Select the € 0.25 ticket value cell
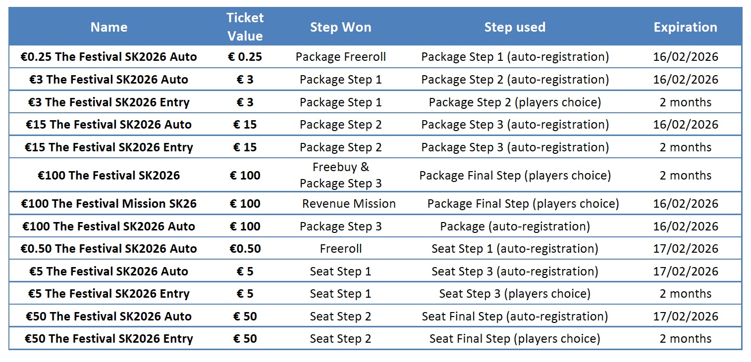The width and height of the screenshot is (751, 362). tap(245, 57)
